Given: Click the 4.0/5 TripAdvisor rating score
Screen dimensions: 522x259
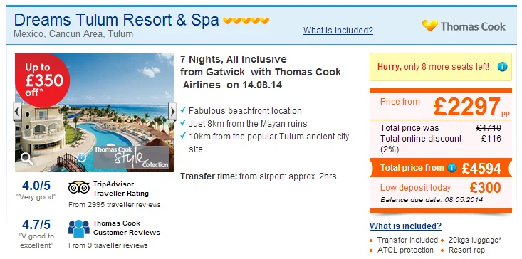Looking at the screenshot, I should click(x=36, y=185).
